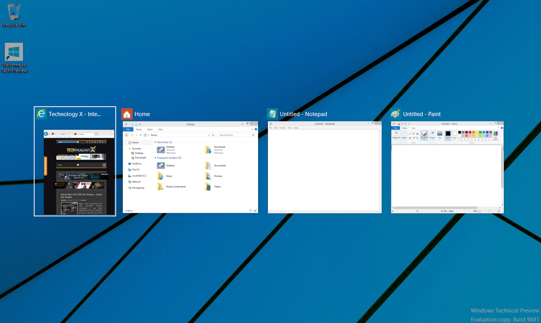Click the Internet Explorer logo beside Technology X

tap(41, 114)
